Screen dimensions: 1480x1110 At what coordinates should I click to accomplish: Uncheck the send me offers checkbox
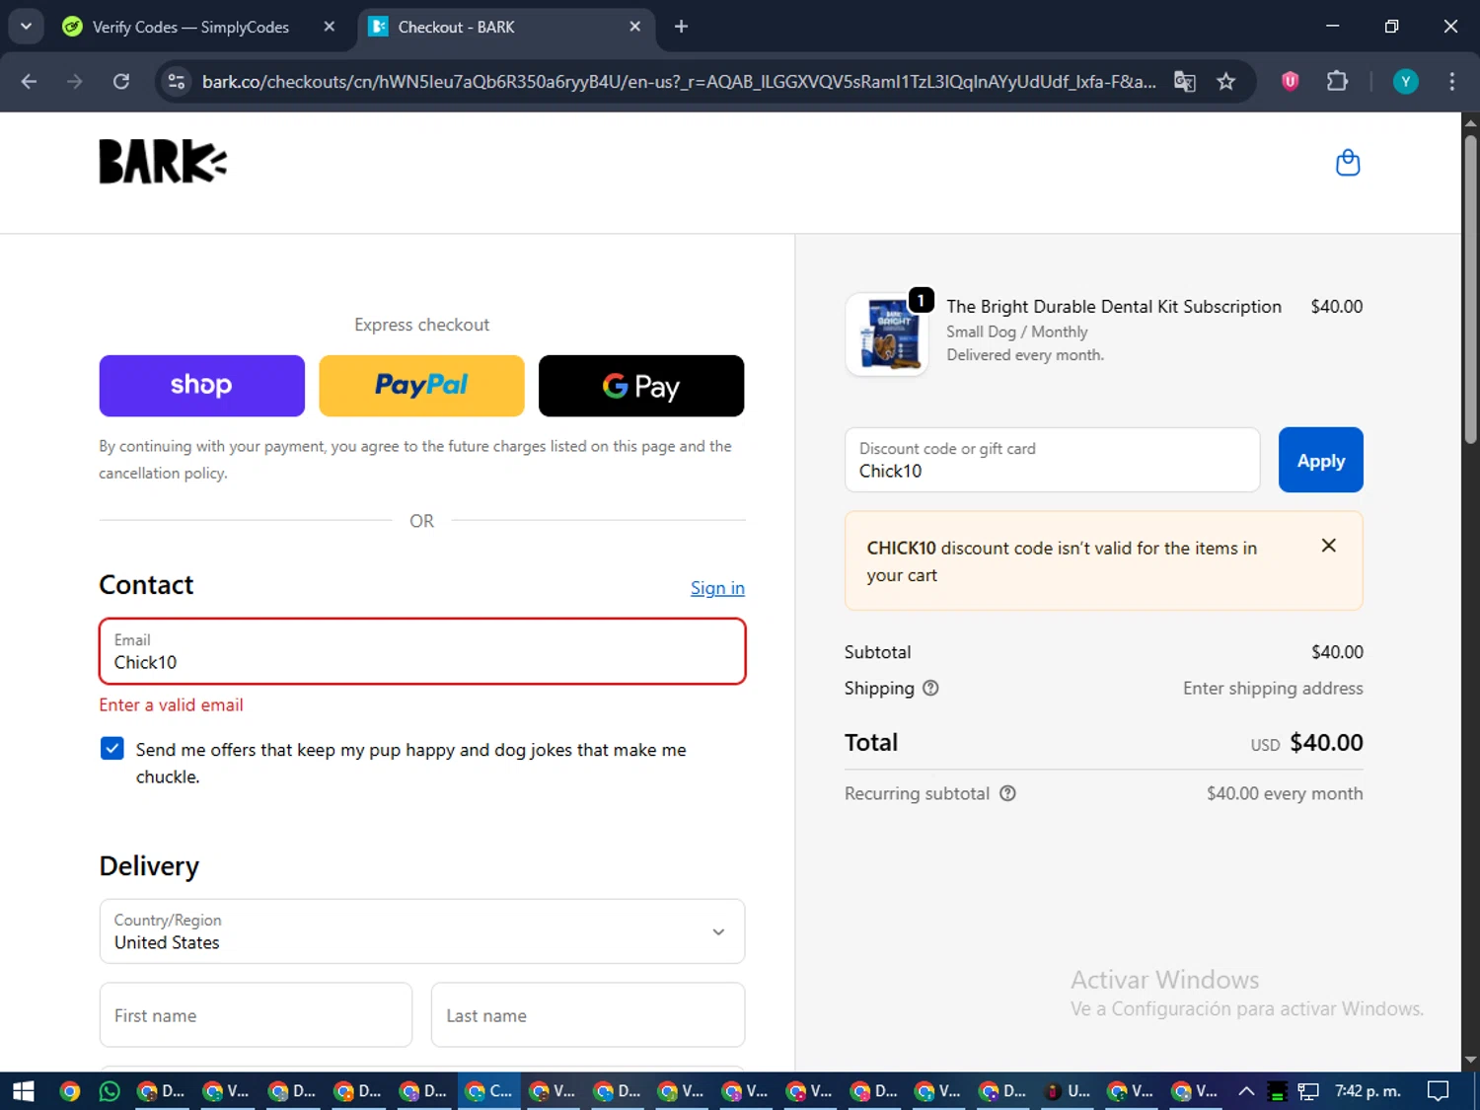(112, 748)
